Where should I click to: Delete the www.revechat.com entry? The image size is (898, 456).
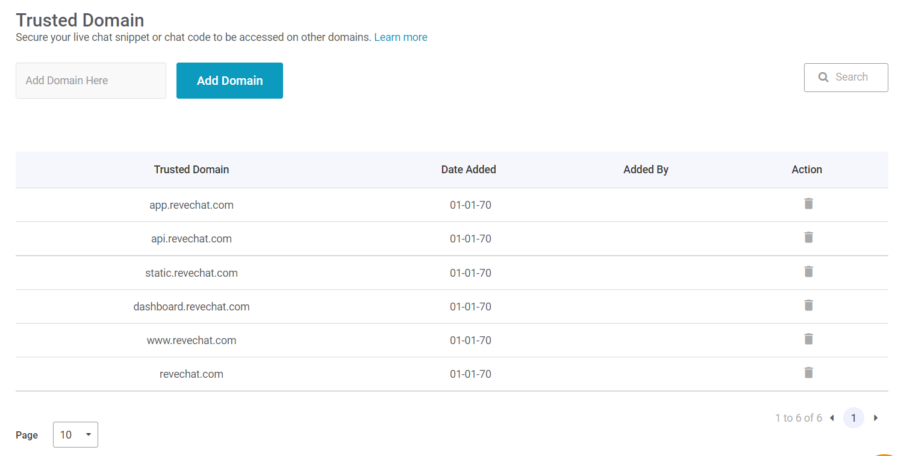click(x=808, y=339)
